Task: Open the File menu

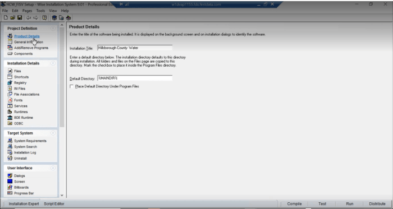Action: point(5,11)
